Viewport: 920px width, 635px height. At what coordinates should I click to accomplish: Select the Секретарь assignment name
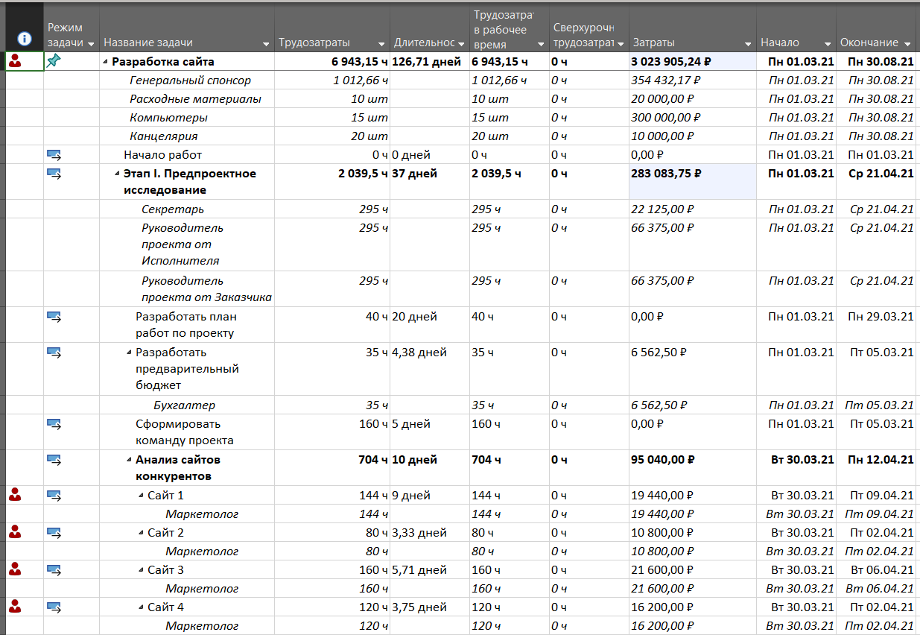point(173,209)
